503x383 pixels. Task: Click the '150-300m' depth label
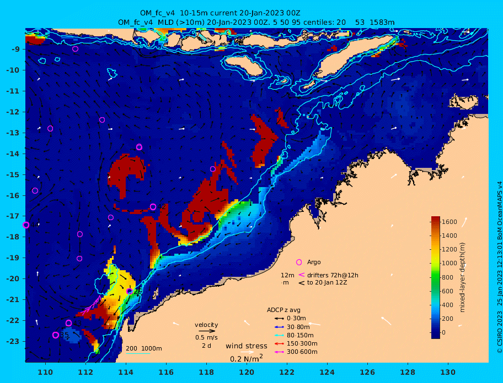[x=302, y=343]
